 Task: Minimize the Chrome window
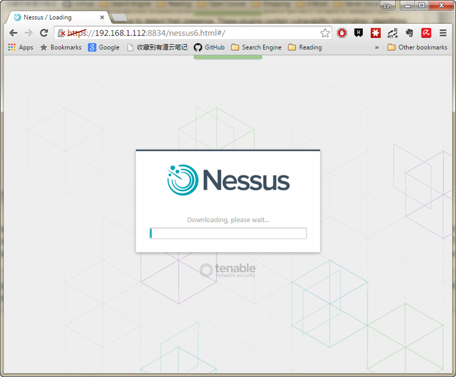click(407, 5)
